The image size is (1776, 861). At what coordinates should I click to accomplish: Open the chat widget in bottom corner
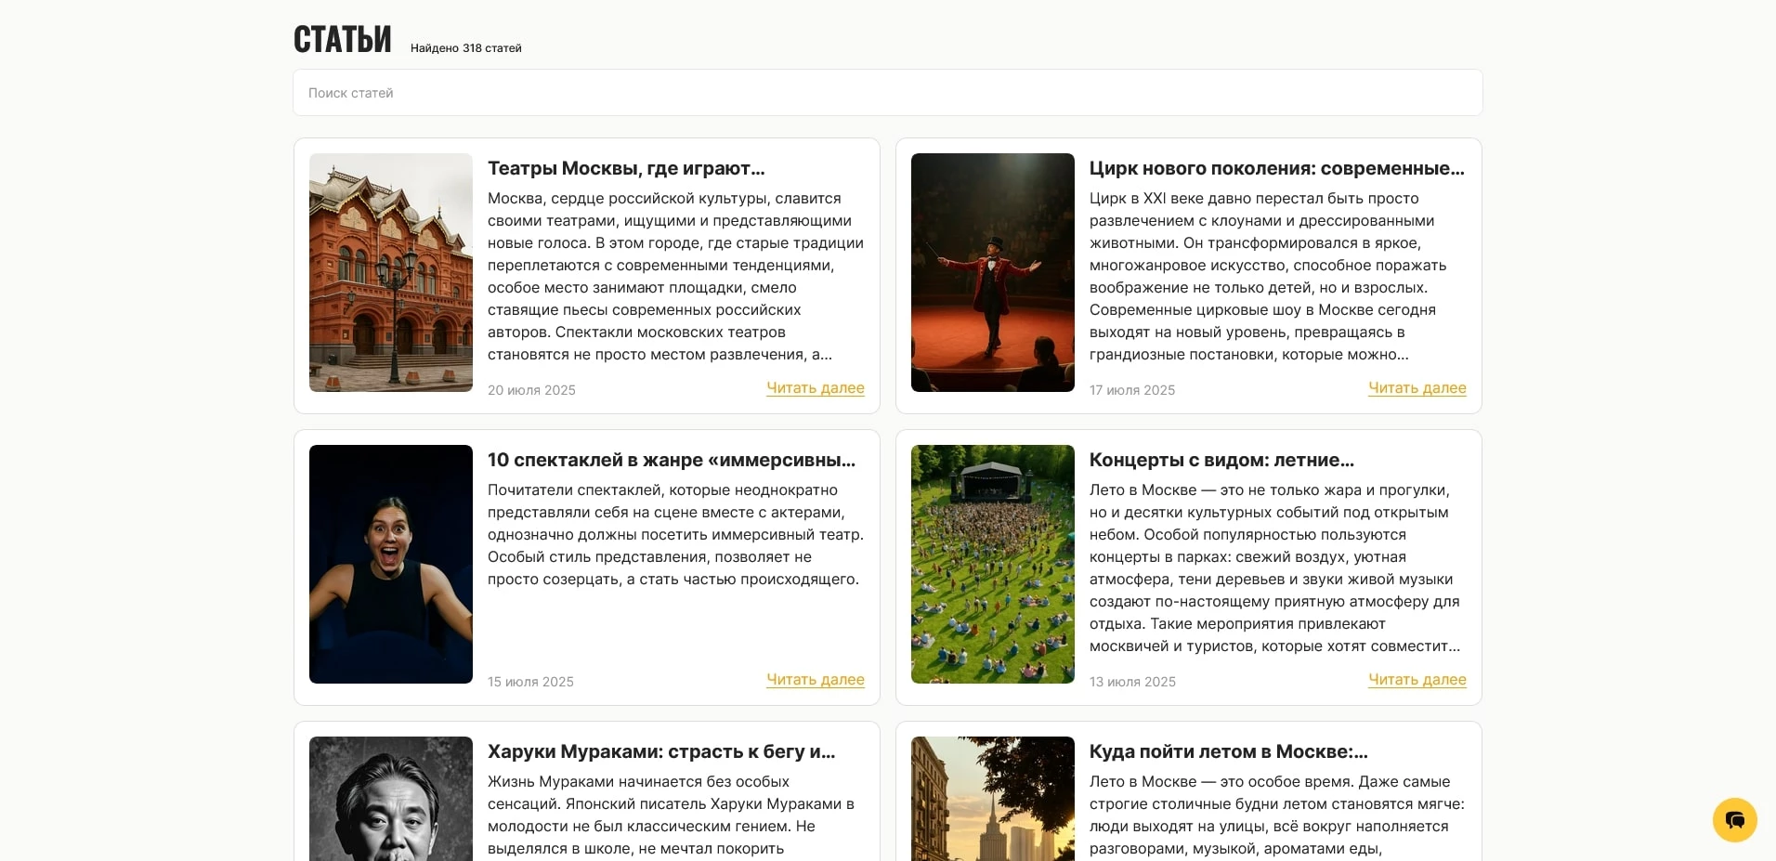1733,820
